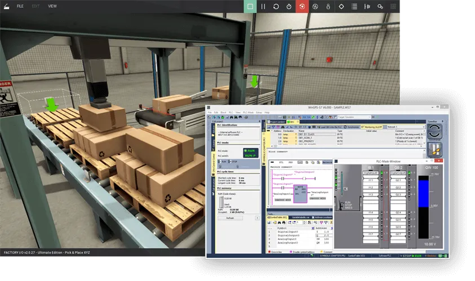The width and height of the screenshot is (475, 281).
Task: Click the PLC-Mask modules icon in SpeedBar
Action: click(x=434, y=149)
